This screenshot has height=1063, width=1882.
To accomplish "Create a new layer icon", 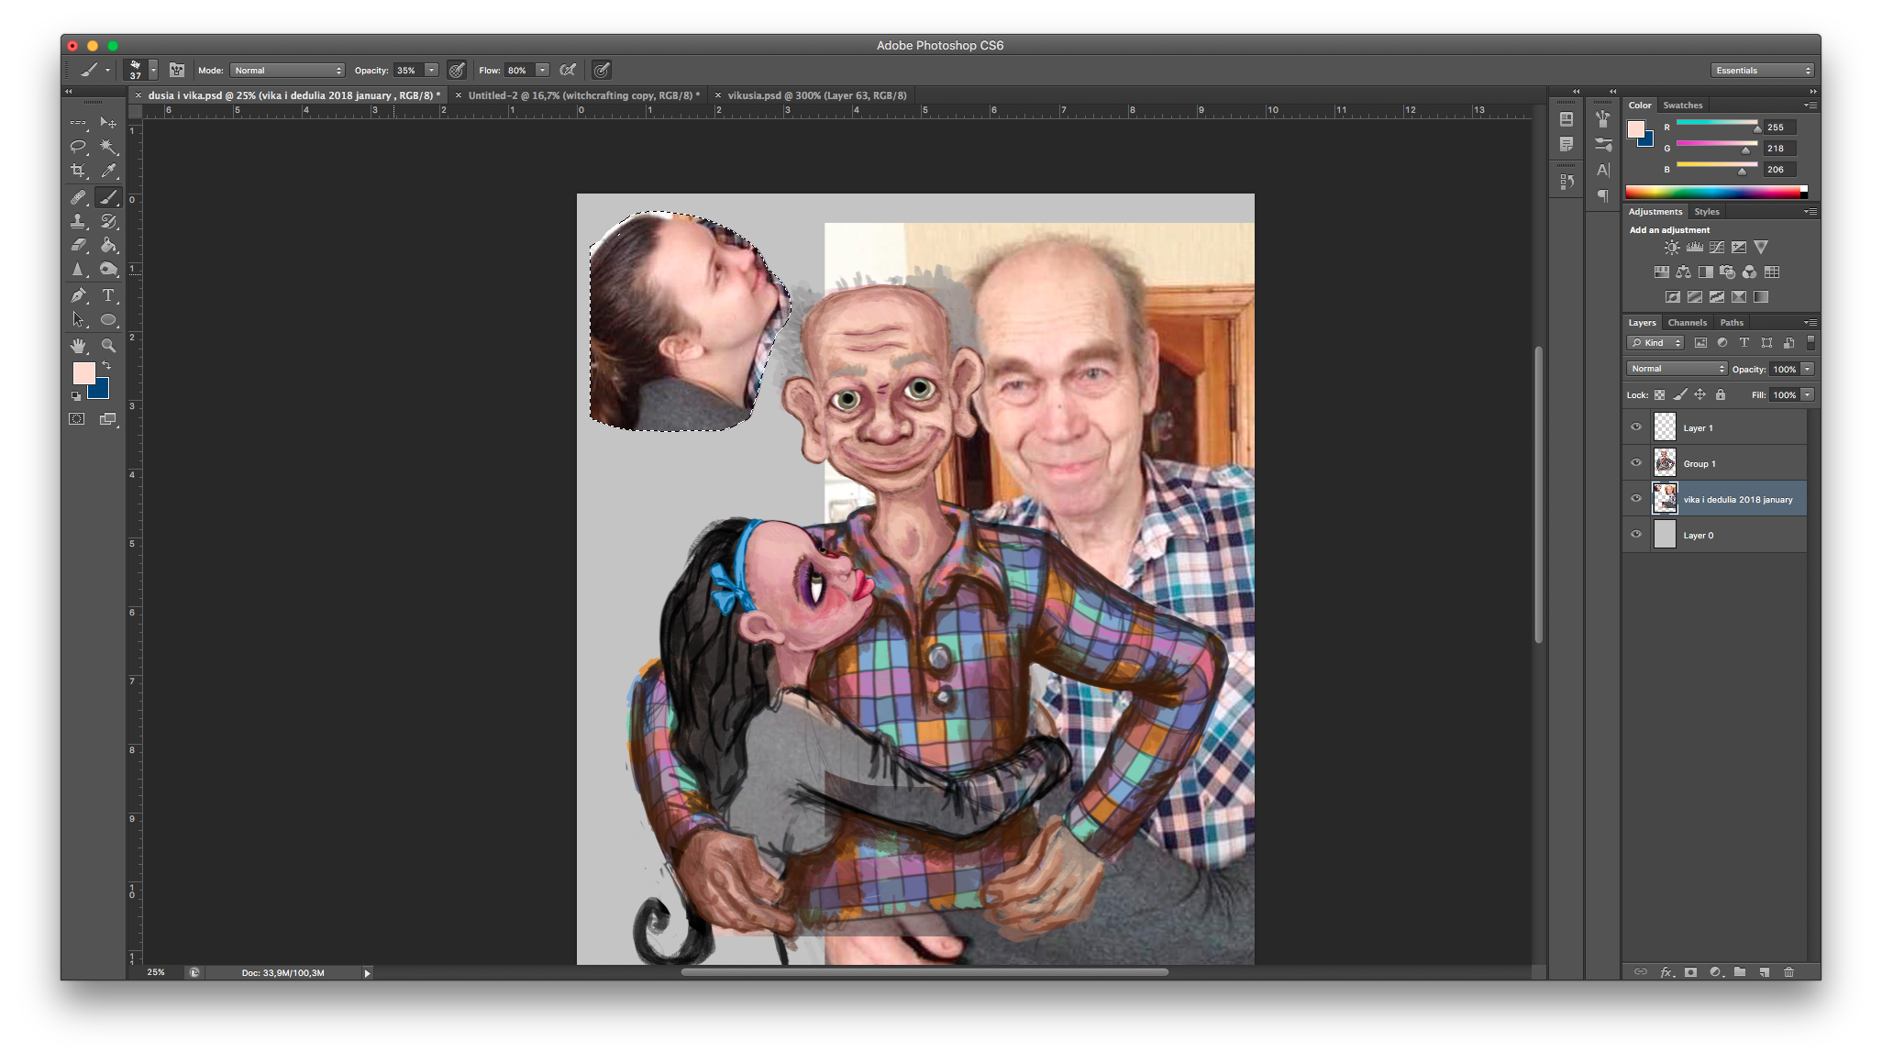I will tap(1764, 972).
